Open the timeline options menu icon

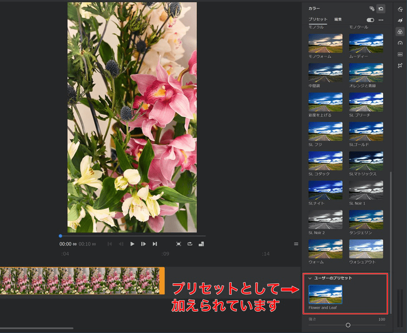click(x=296, y=244)
